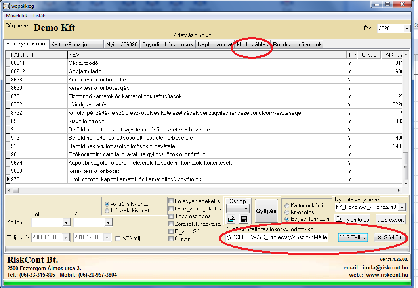Expand the Karton Tól dropdown
The height and width of the screenshot is (288, 418).
pos(66,222)
